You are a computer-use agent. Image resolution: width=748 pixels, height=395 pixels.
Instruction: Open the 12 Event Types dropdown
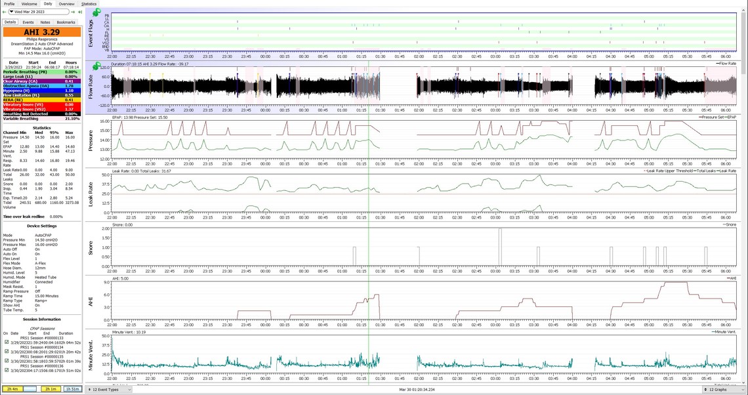coord(108,390)
